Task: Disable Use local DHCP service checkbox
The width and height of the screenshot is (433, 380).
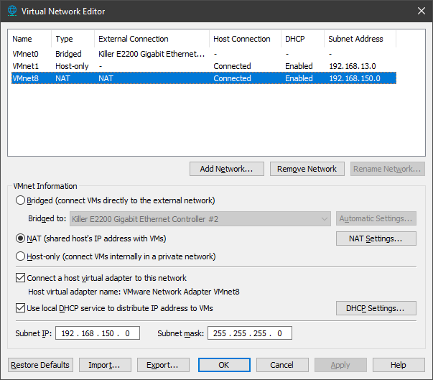Action: pos(20,308)
